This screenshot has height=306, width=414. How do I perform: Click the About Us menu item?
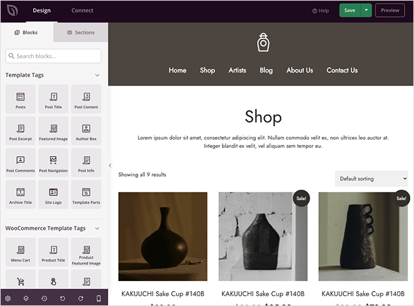[x=300, y=71]
